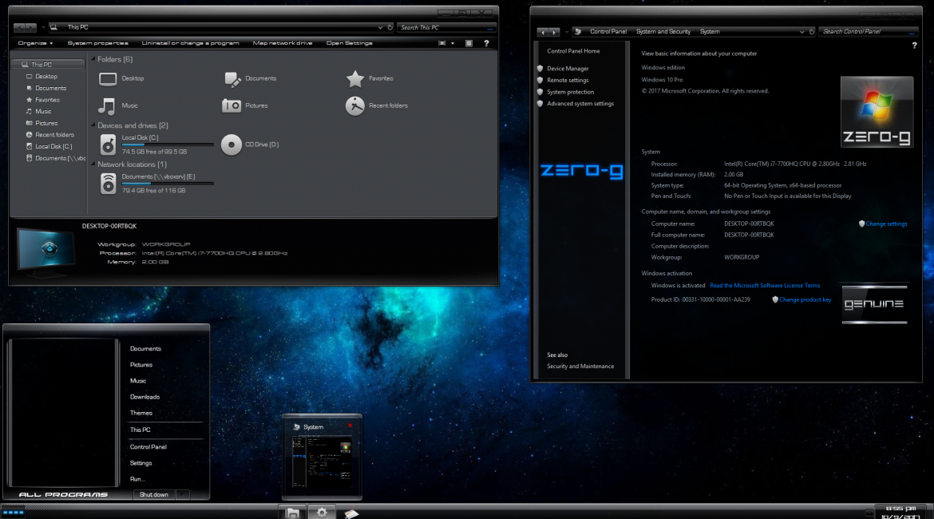Toggle the preview pane button in Explorer
Viewport: 934px width, 519px height.
click(x=469, y=43)
